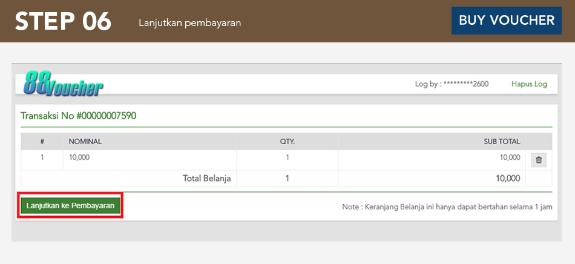Click the sub total cell in row 1
Image resolution: width=575 pixels, height=264 pixels.
pos(509,157)
